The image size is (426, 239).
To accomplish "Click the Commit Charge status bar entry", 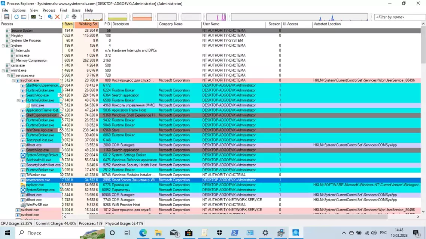I will tap(56, 223).
